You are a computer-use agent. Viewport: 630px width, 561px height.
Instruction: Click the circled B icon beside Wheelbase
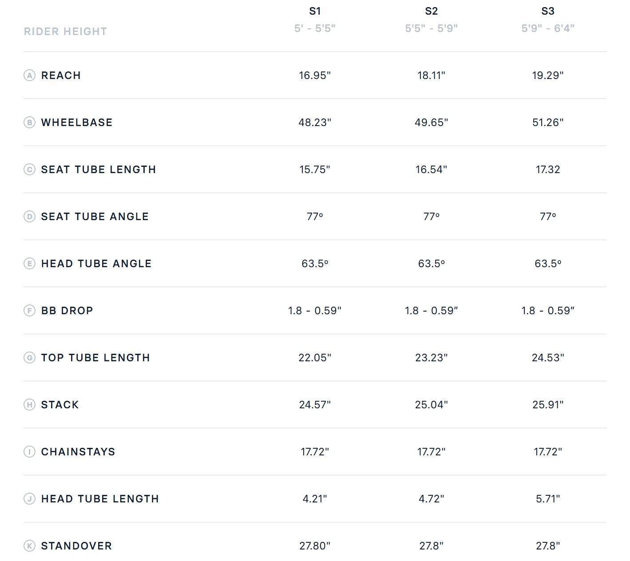coord(29,122)
